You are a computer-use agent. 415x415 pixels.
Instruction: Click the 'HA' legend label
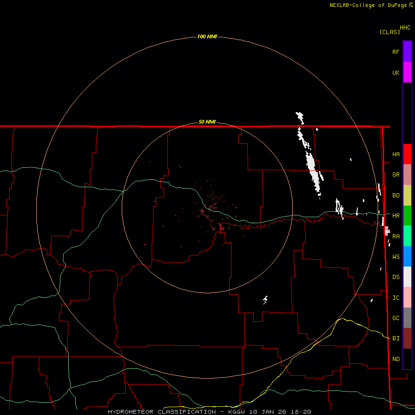[396, 154]
